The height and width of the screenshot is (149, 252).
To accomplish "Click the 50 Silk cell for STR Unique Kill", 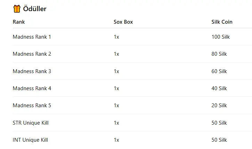I will click(219, 123).
